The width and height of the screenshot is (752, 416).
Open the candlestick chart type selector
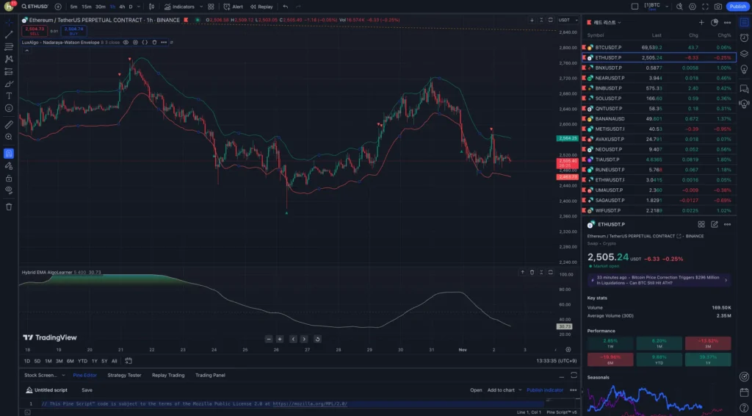[151, 7]
